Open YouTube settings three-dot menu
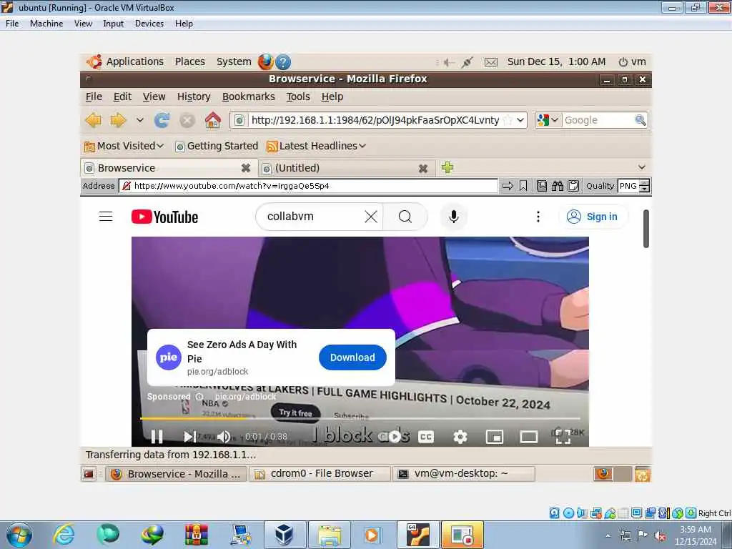This screenshot has width=732, height=549. click(x=538, y=217)
